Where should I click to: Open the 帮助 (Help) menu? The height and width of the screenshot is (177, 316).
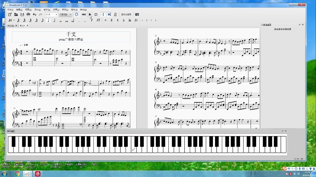[x=83, y=10]
